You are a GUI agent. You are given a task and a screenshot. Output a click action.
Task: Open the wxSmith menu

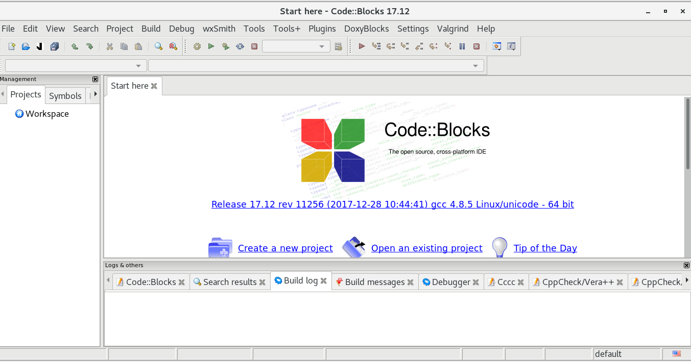pyautogui.click(x=219, y=29)
